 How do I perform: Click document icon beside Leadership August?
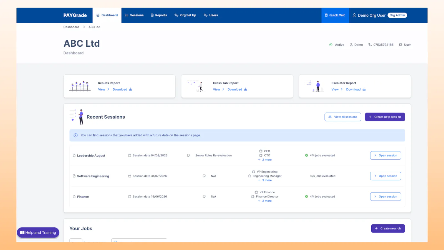(x=74, y=156)
